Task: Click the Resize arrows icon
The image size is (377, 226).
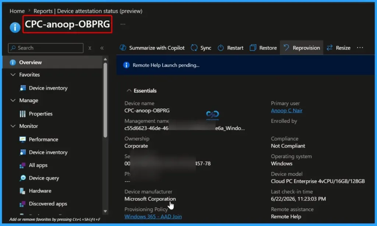Action: (330, 48)
